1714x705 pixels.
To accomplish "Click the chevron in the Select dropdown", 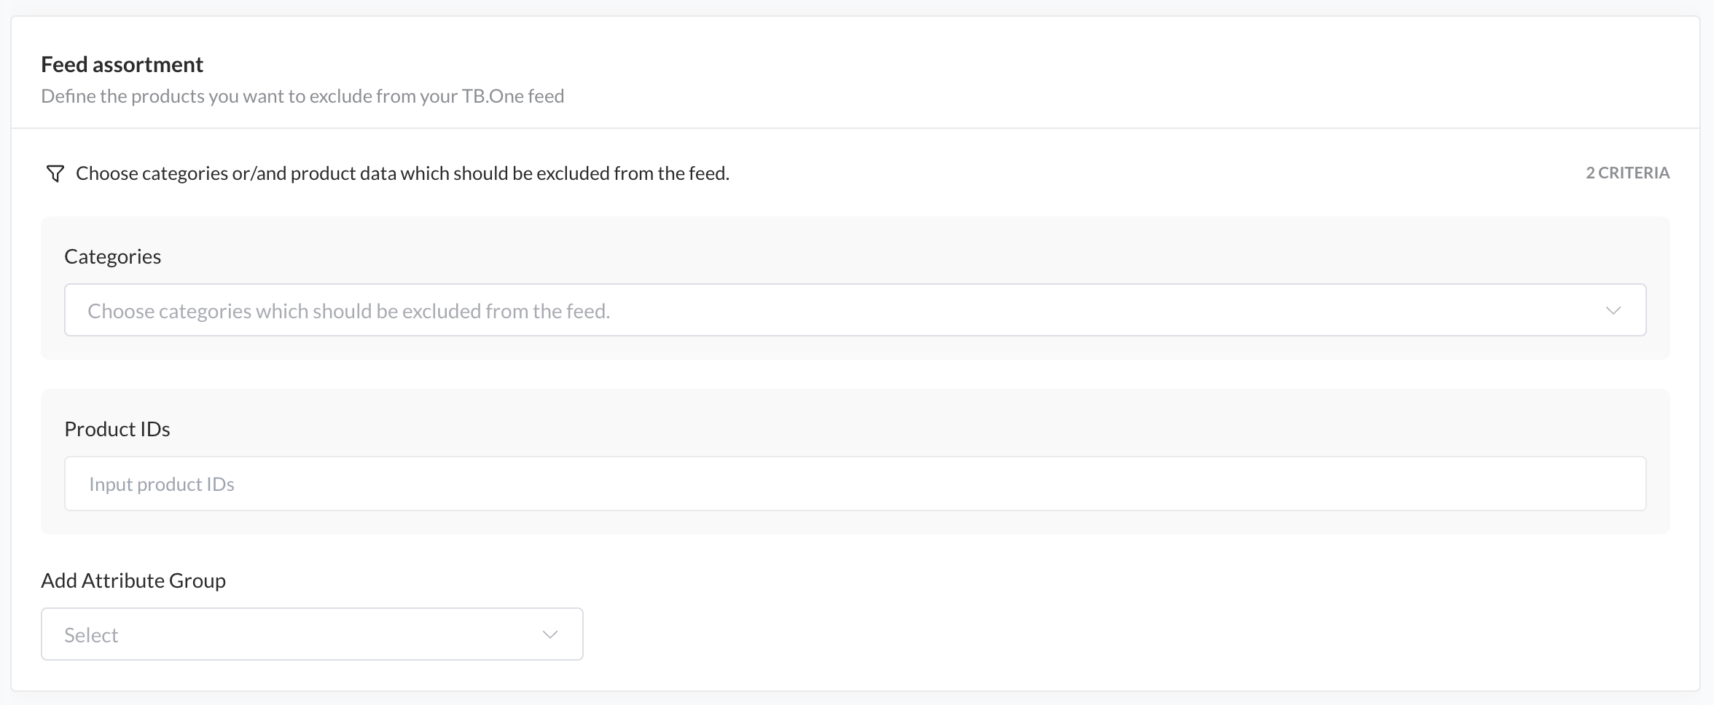I will (550, 634).
